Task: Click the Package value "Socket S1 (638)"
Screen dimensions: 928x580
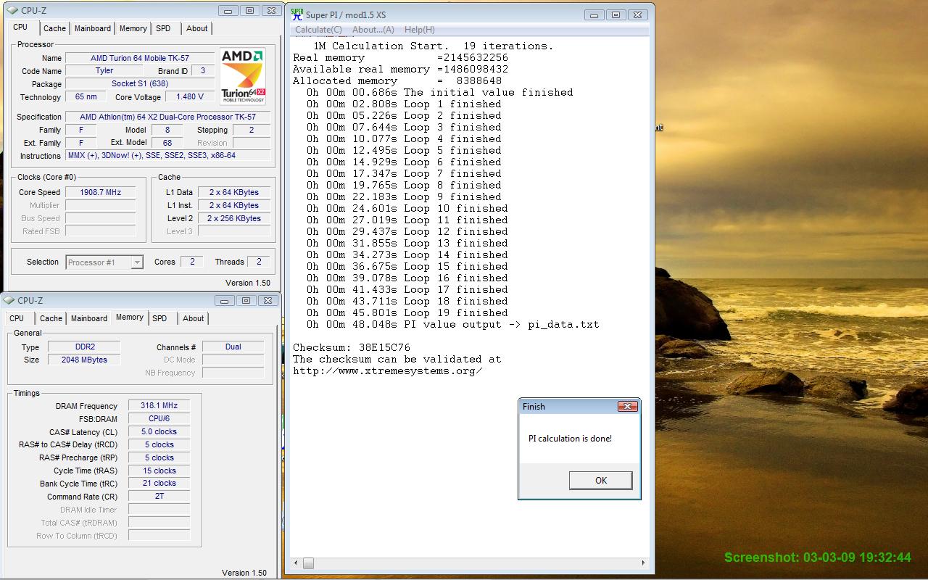Action: pyautogui.click(x=141, y=84)
